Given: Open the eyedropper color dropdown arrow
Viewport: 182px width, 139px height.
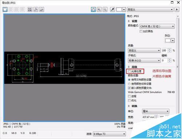Looking at the screenshot, I should (x=124, y=9).
